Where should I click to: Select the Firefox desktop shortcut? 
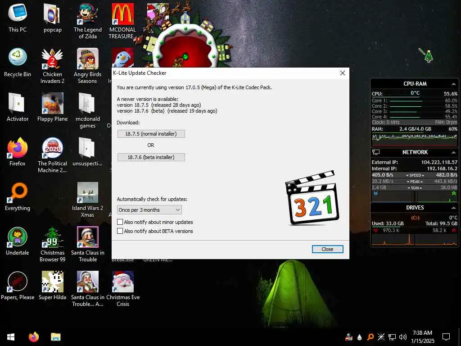[x=18, y=152]
